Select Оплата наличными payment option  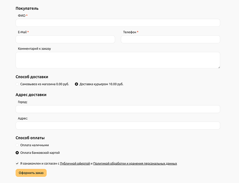(17, 145)
